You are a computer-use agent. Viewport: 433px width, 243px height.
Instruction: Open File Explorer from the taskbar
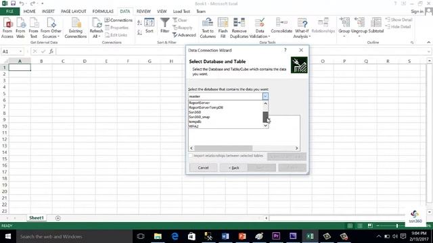[x=158, y=236]
